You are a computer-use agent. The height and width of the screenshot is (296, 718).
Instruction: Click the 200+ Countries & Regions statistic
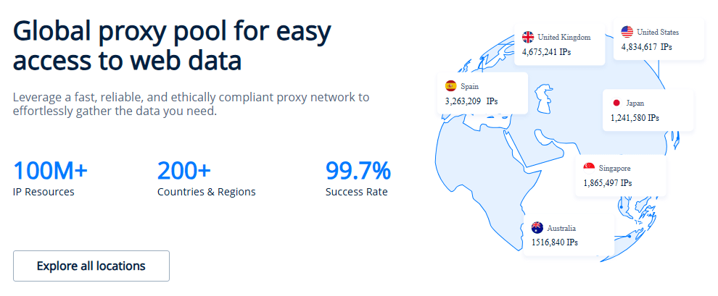(206, 178)
